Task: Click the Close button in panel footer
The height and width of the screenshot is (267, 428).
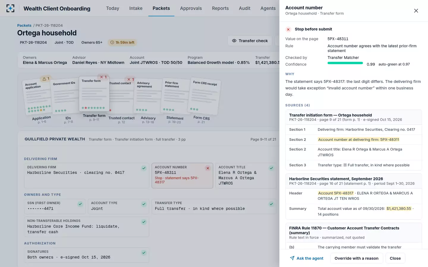Action: (x=395, y=258)
